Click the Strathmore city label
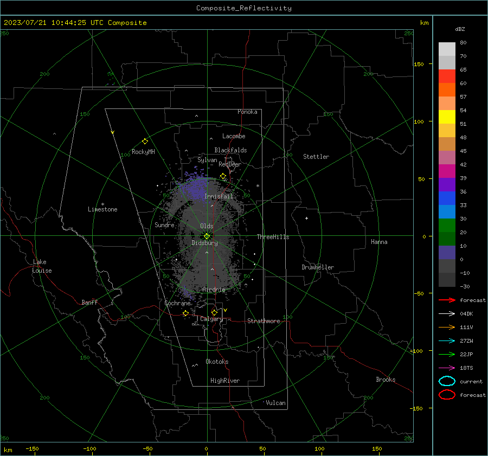Screen dimensions: 488x456 264,321
